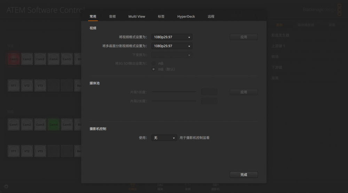
Task: Click 应用 in the 媒体池 section
Action: coord(244,92)
